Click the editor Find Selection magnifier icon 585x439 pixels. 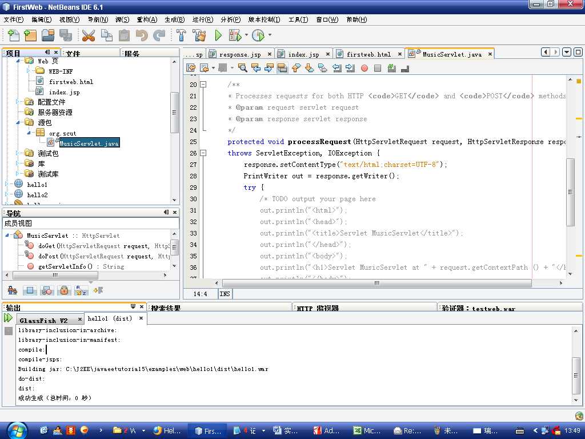coord(242,68)
